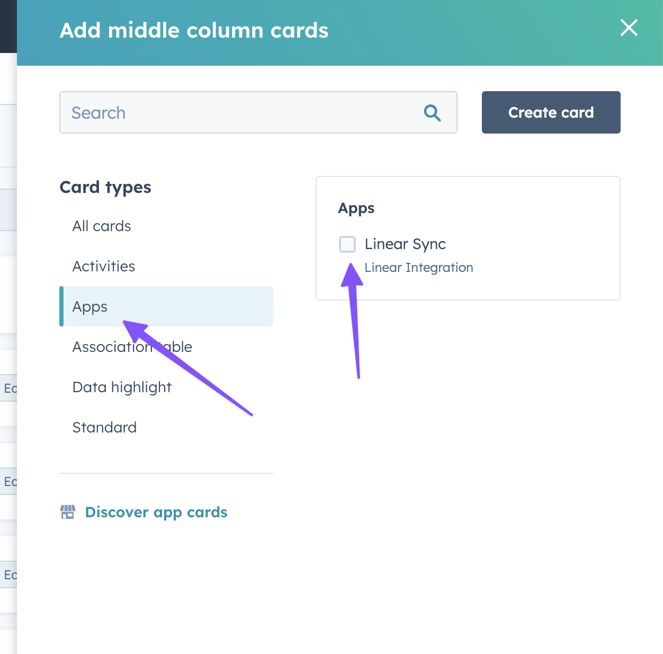Focus the Search input field
663x654 pixels.
(244, 112)
